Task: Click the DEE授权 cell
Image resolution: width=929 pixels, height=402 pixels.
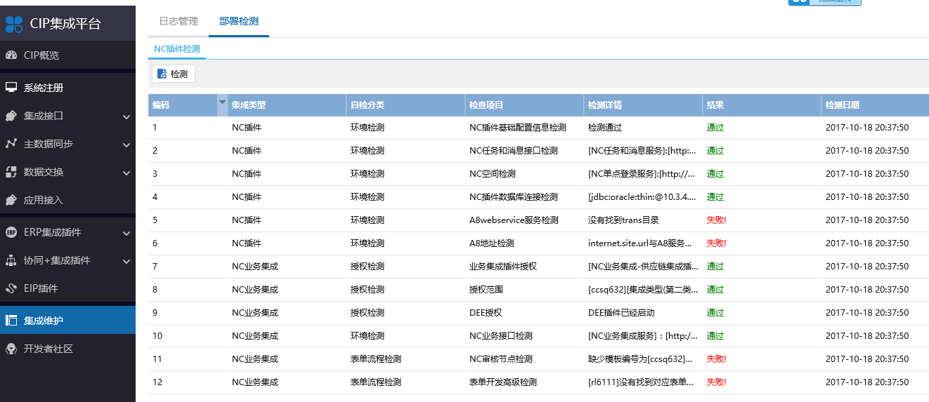Action: point(486,313)
